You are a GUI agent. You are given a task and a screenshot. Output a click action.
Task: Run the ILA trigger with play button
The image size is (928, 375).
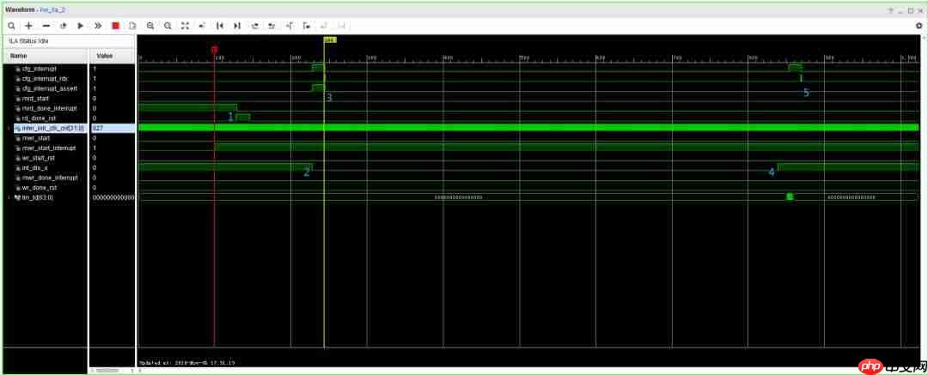click(x=80, y=26)
